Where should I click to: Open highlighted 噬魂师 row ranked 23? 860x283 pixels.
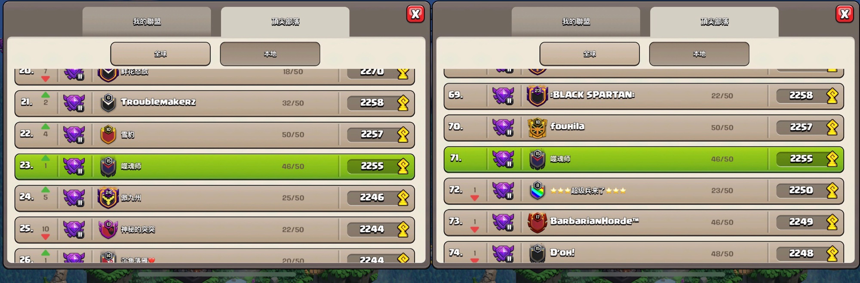[215, 166]
